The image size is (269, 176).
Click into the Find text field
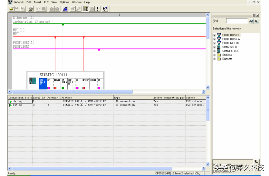pos(236,21)
